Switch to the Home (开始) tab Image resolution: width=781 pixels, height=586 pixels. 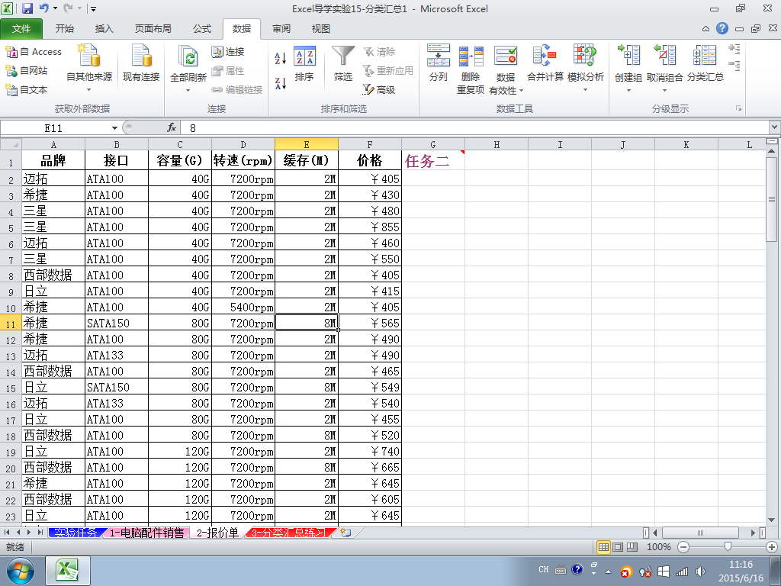tap(65, 29)
